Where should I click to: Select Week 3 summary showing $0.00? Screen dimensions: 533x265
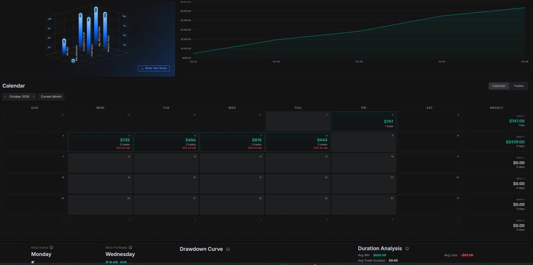(x=497, y=163)
